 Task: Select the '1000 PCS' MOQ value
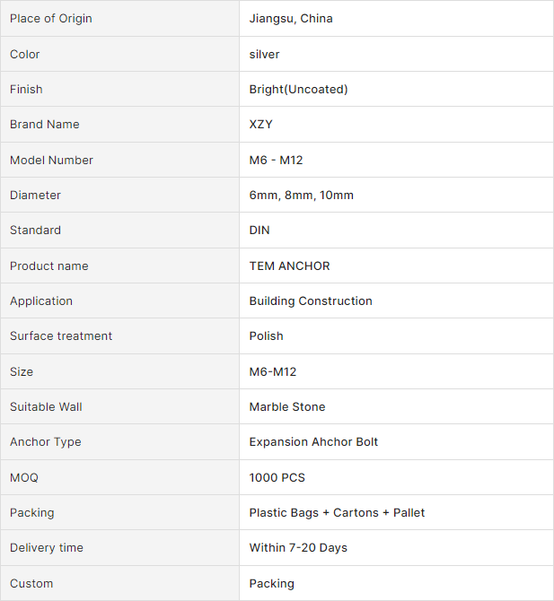[277, 477]
